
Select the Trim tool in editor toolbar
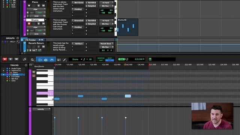[x=40, y=60]
